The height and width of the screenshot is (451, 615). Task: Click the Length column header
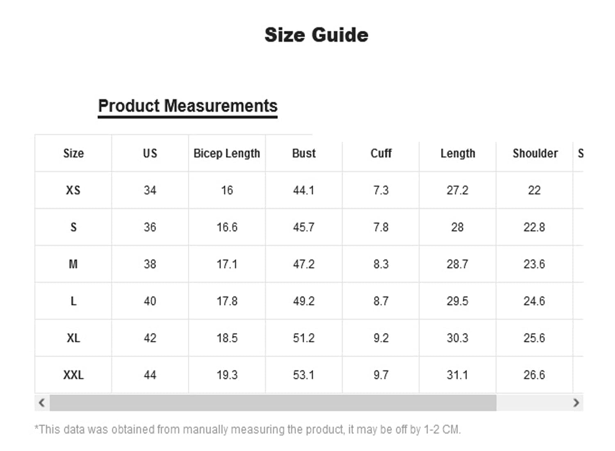[458, 153]
